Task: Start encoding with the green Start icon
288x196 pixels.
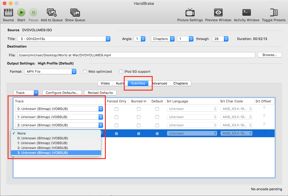Action: click(21, 13)
